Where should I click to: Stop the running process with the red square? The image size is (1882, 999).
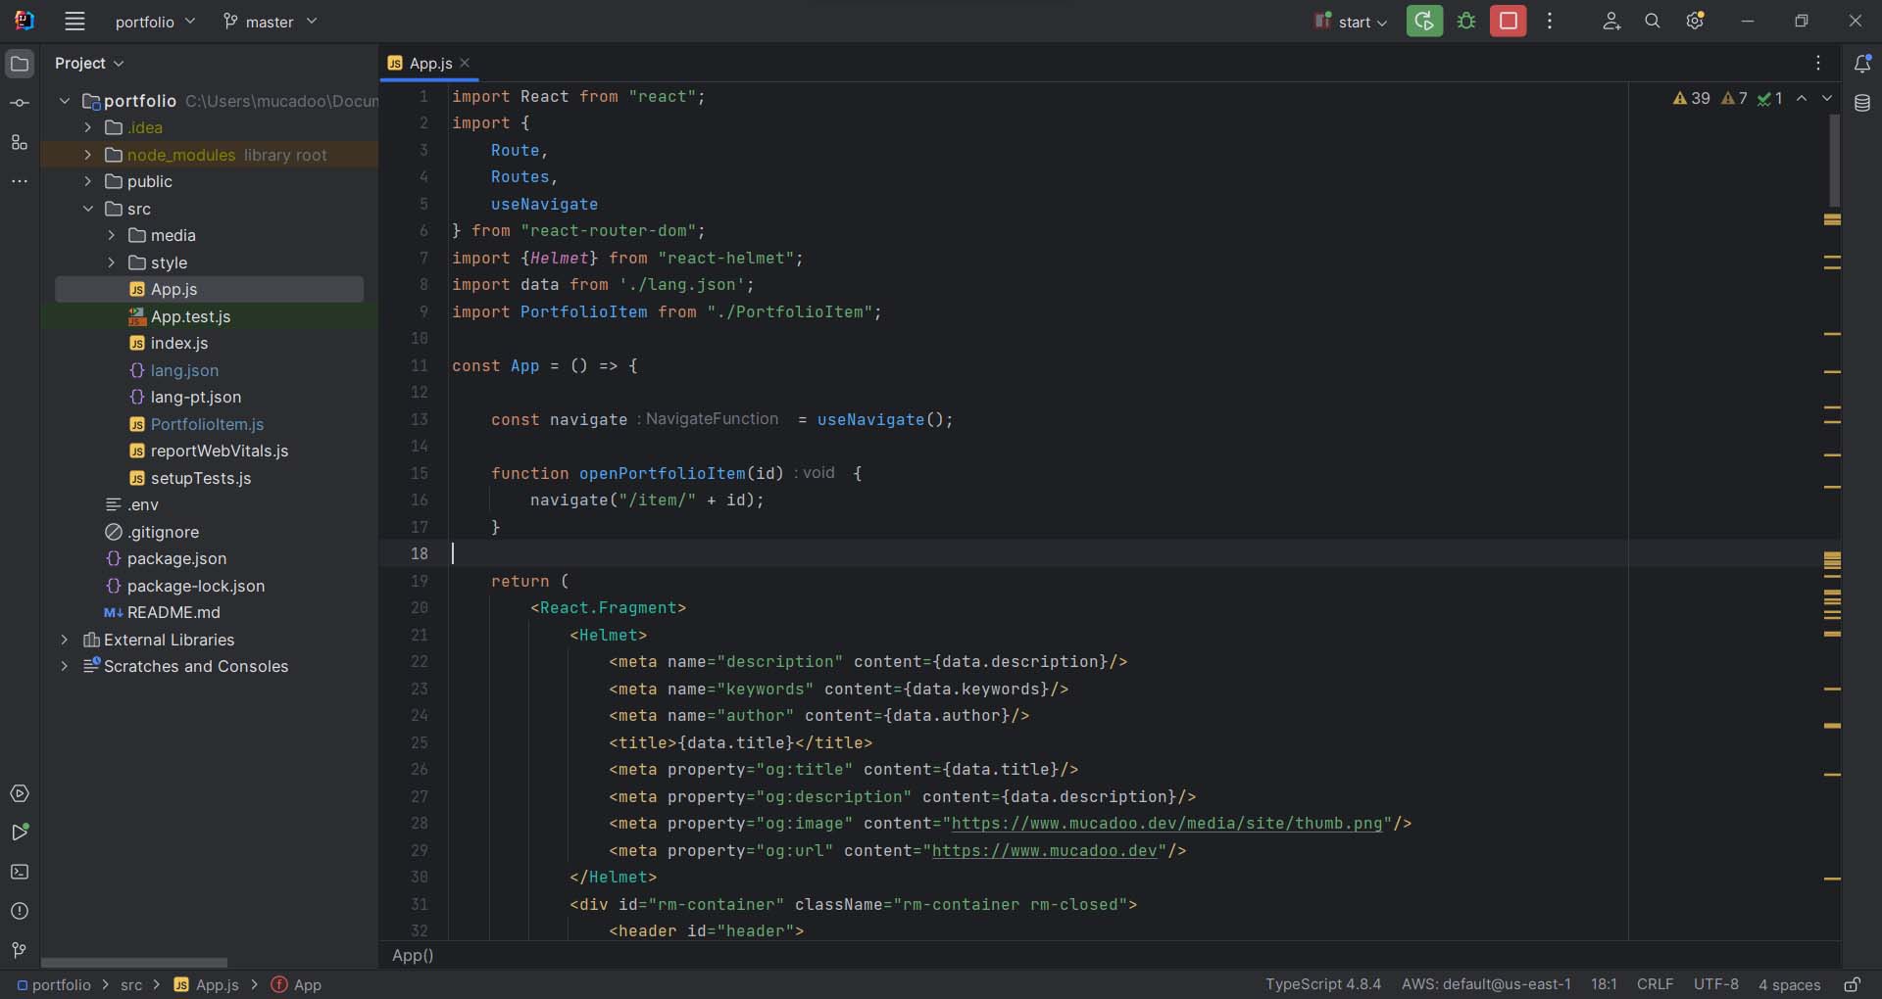[1508, 21]
